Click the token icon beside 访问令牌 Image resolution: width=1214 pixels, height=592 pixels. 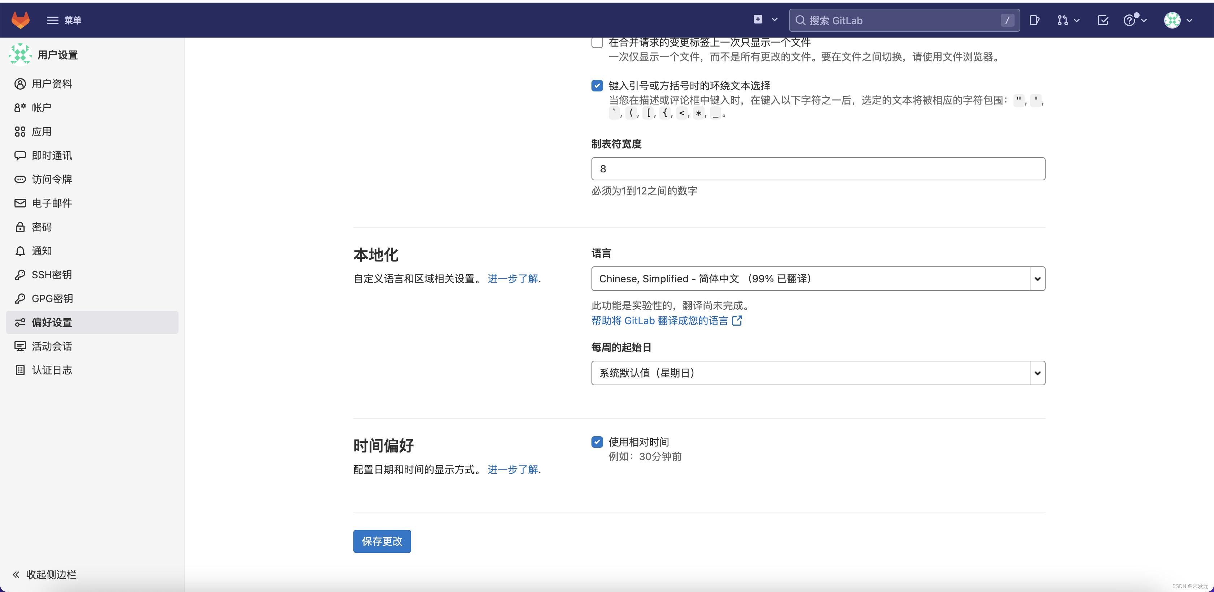(20, 179)
